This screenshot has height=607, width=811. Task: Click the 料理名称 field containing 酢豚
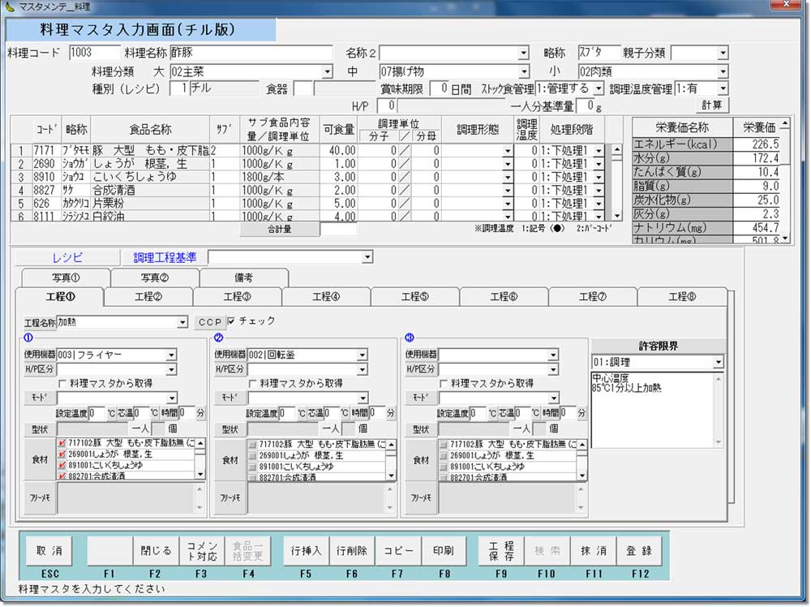tap(251, 53)
